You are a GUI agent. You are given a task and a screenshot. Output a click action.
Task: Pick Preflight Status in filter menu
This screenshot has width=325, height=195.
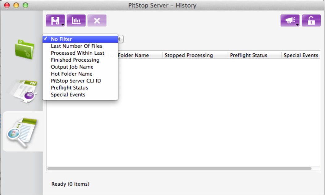pos(69,88)
